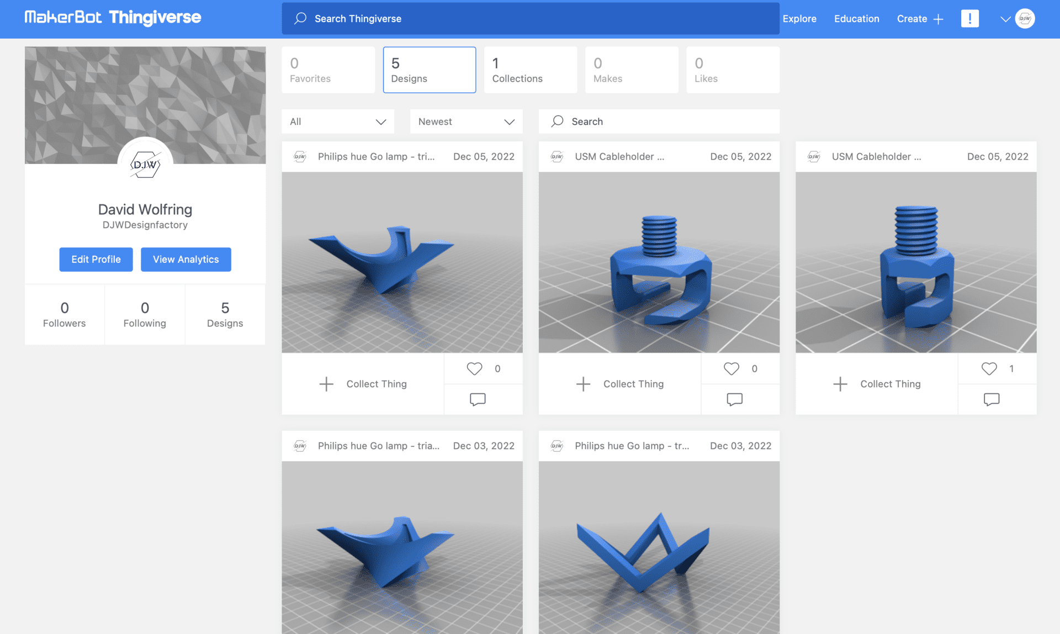The height and width of the screenshot is (634, 1060).
Task: Like the second USM Cableholder with one like
Action: coord(989,368)
